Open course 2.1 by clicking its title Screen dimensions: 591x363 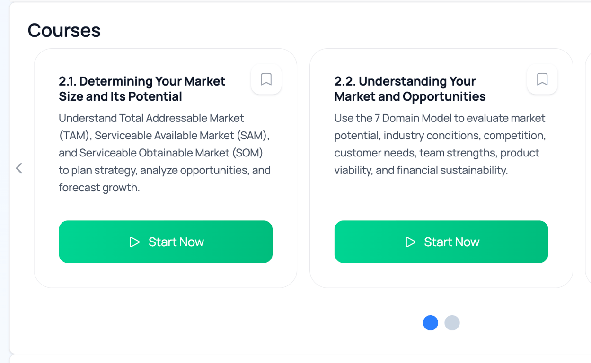coord(141,88)
